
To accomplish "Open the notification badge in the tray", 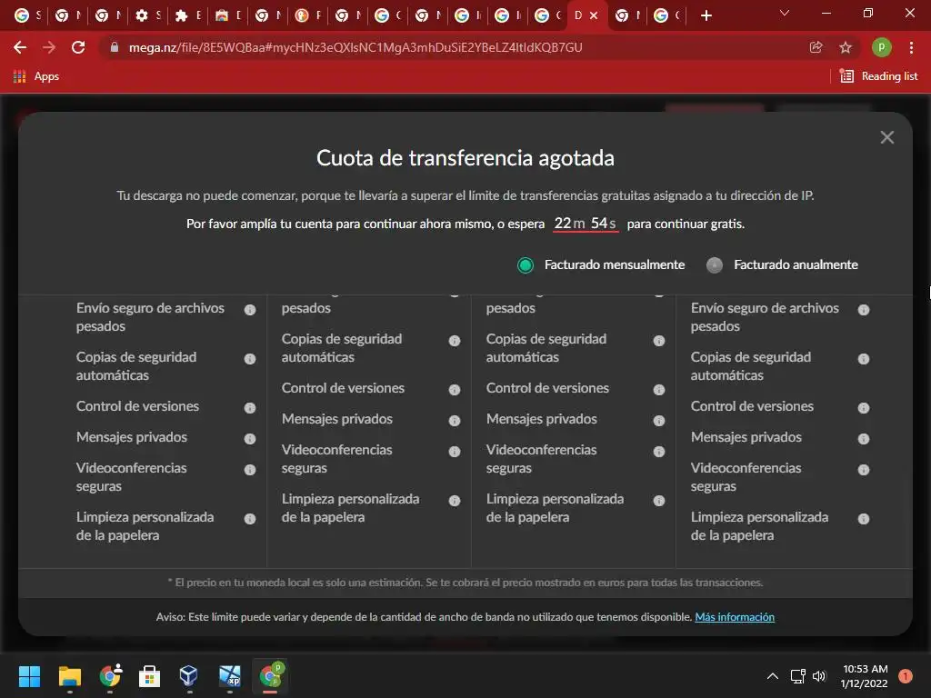I will click(906, 676).
